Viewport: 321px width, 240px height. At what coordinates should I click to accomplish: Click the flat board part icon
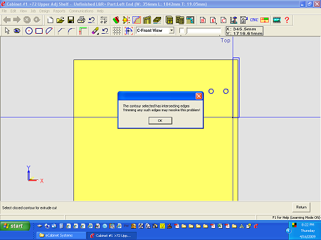[x=157, y=20]
